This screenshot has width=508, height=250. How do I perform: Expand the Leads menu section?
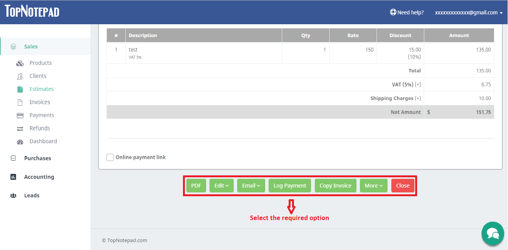tap(32, 195)
